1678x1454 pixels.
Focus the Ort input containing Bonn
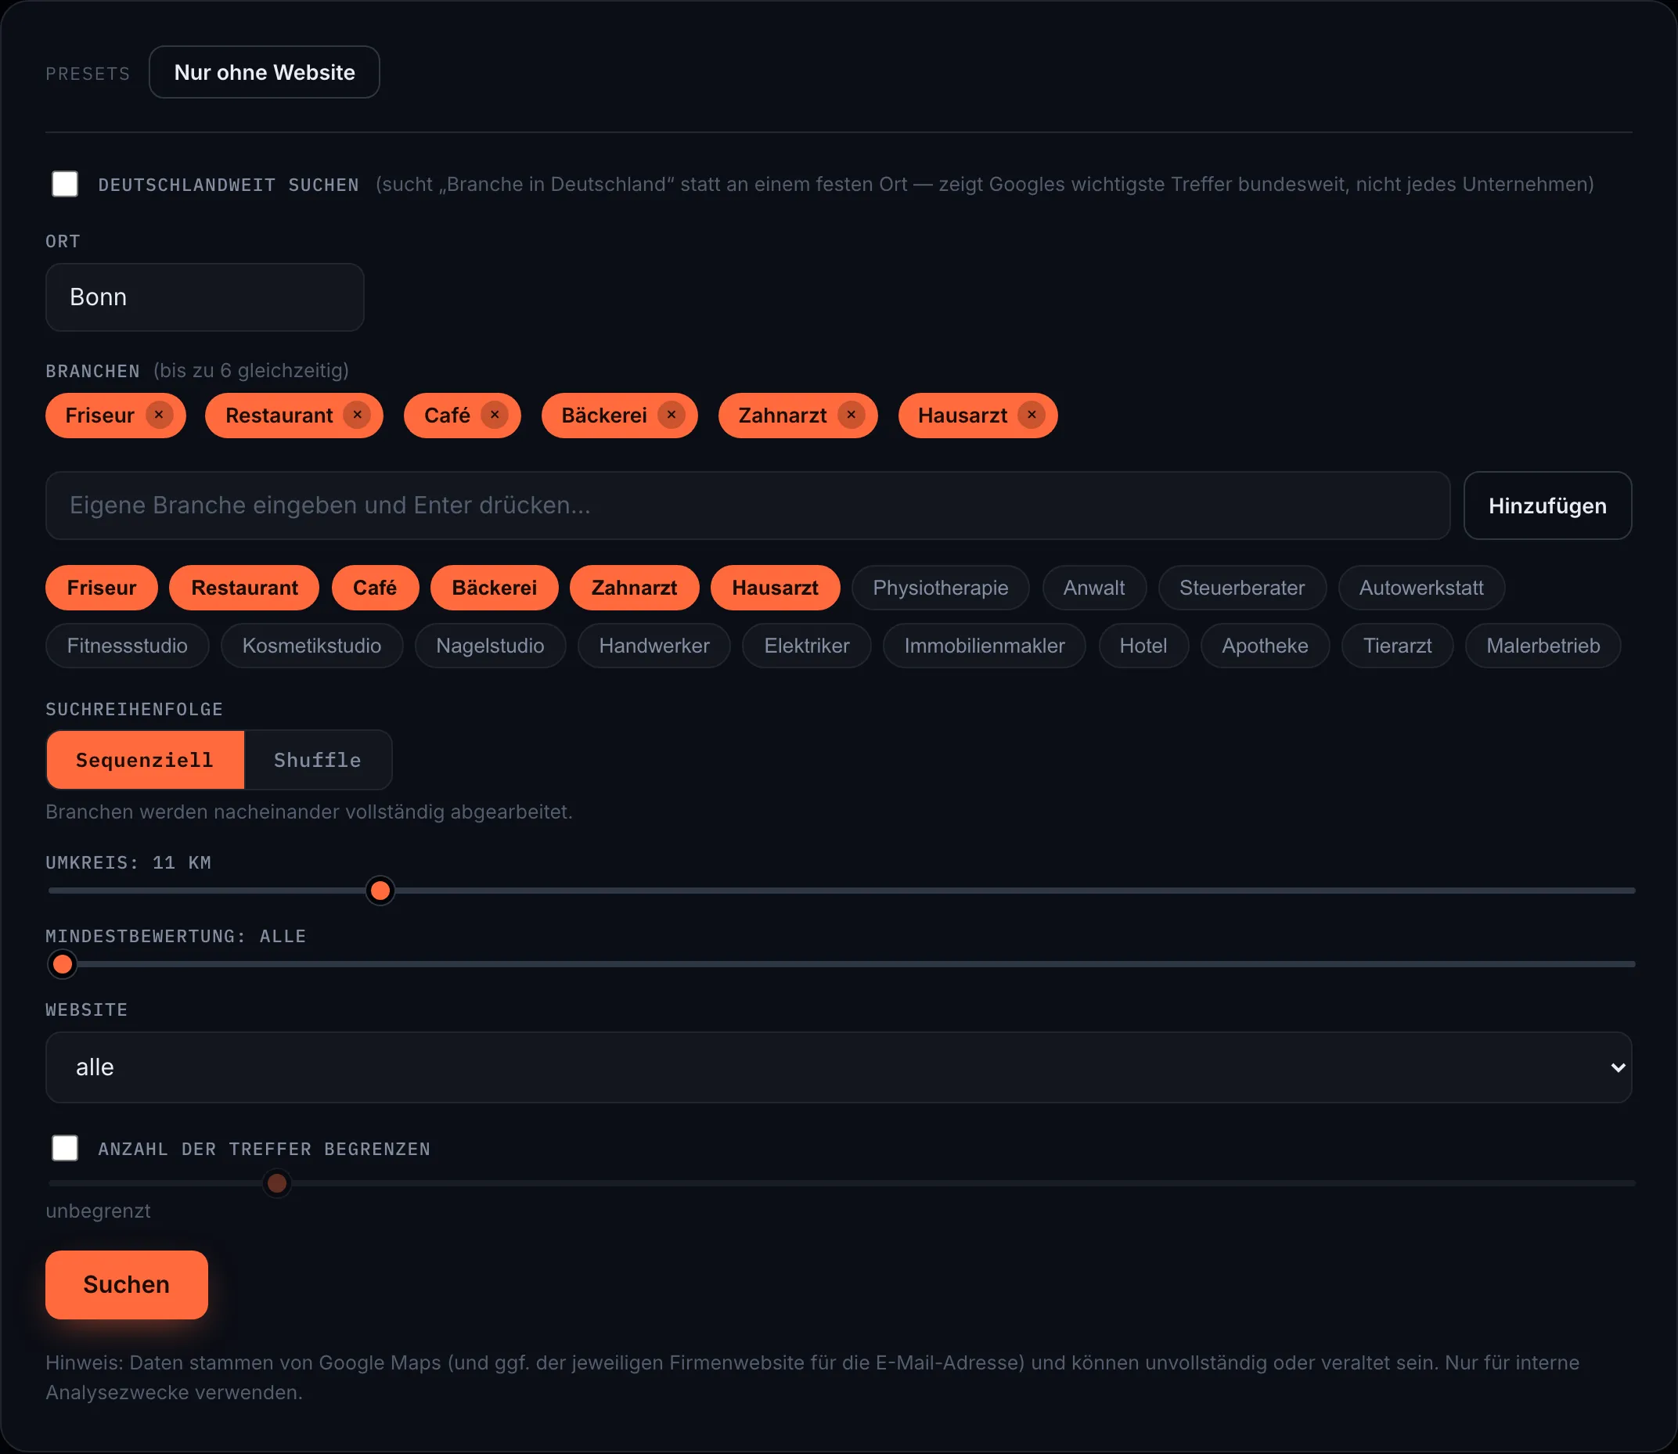204,297
